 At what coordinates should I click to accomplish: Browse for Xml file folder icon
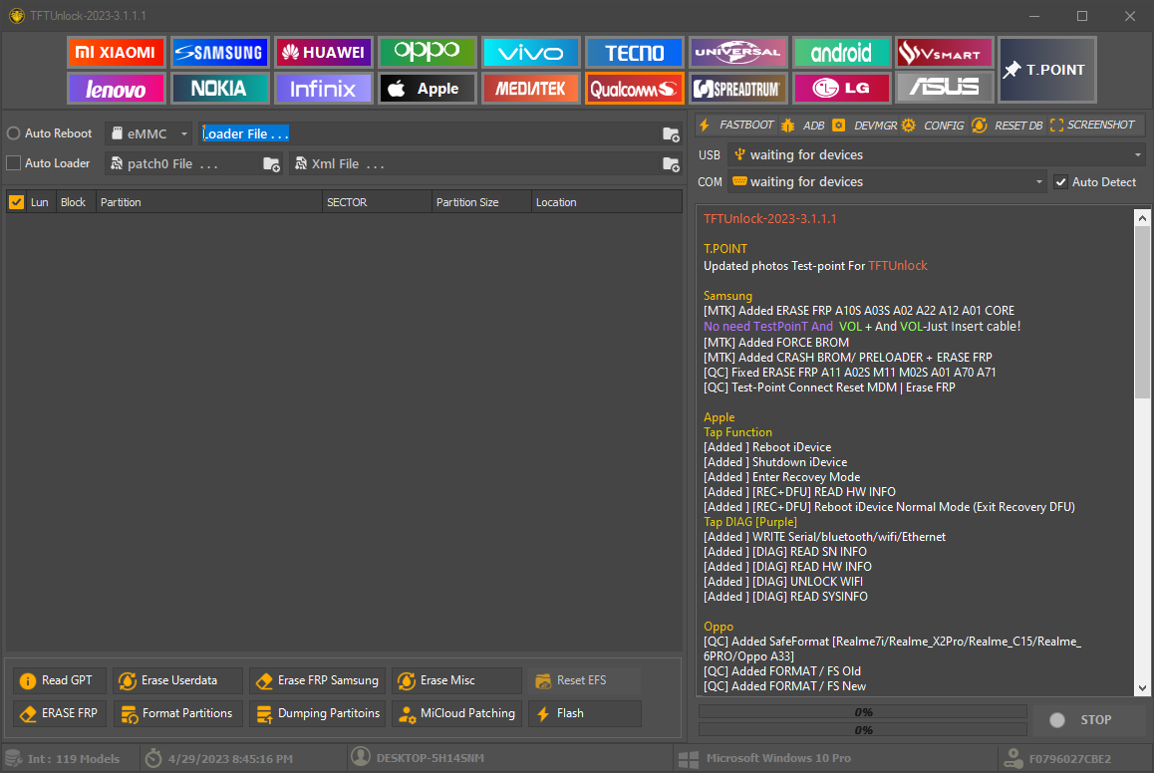671,164
